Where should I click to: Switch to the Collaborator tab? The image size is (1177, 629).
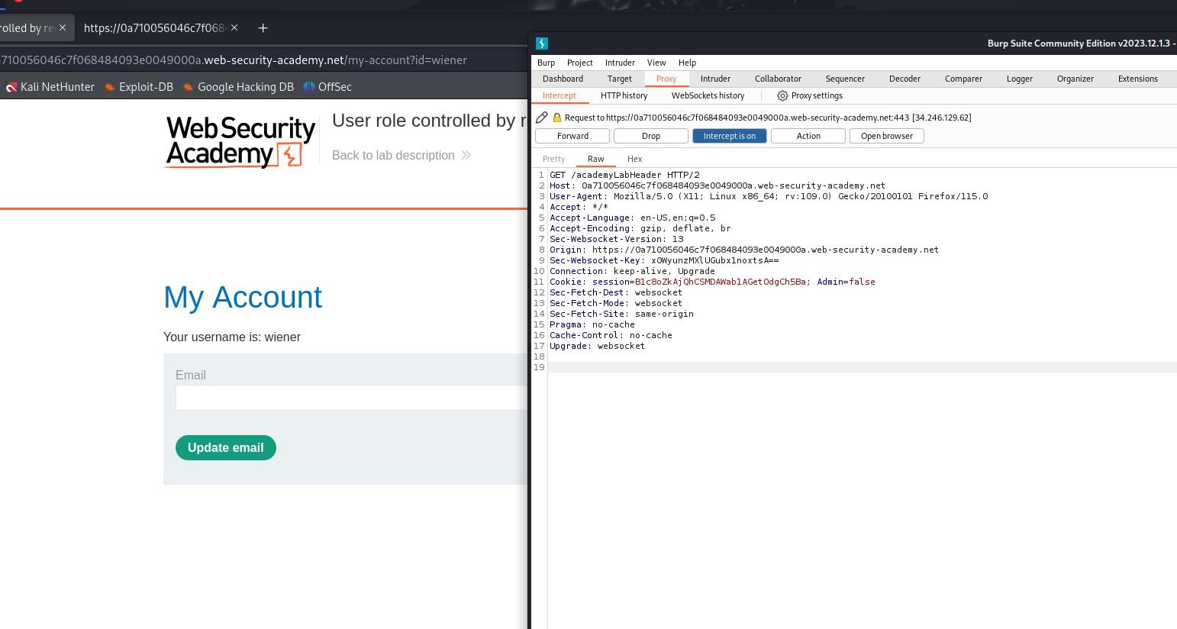click(x=778, y=79)
